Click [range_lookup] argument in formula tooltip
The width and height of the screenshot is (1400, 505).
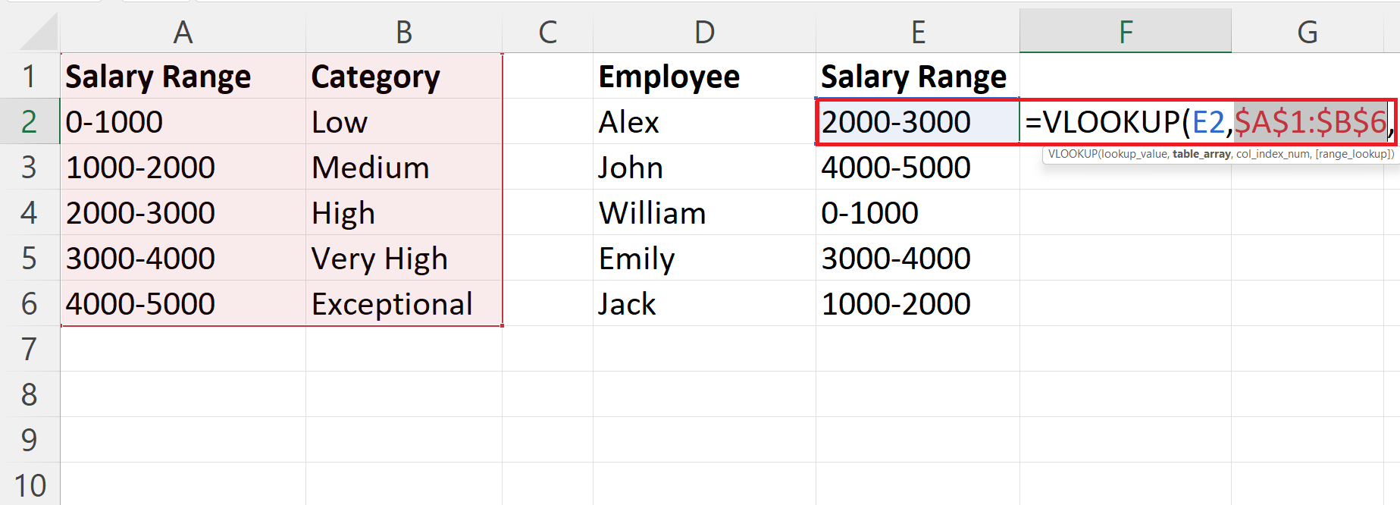pyautogui.click(x=1353, y=154)
